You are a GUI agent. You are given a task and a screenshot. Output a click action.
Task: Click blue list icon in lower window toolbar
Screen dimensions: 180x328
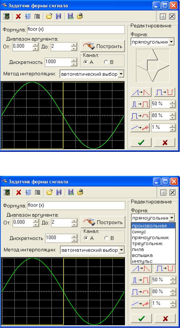pyautogui.click(x=28, y=192)
